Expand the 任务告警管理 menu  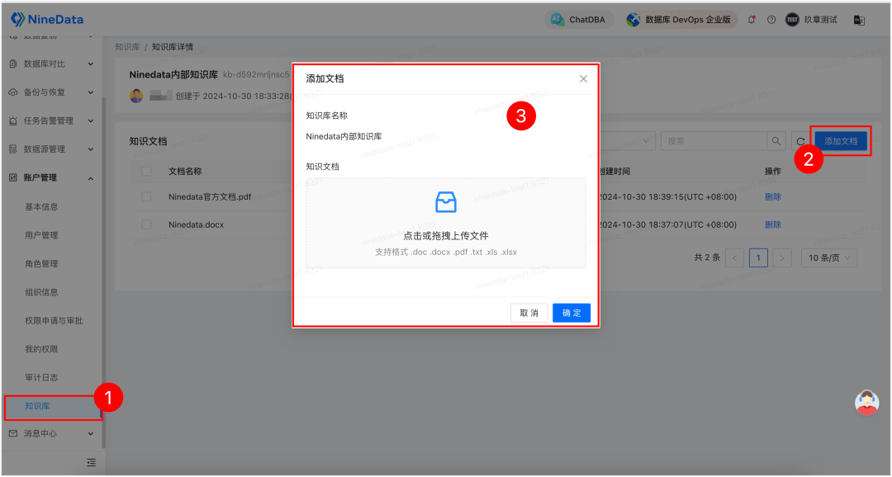pos(91,121)
